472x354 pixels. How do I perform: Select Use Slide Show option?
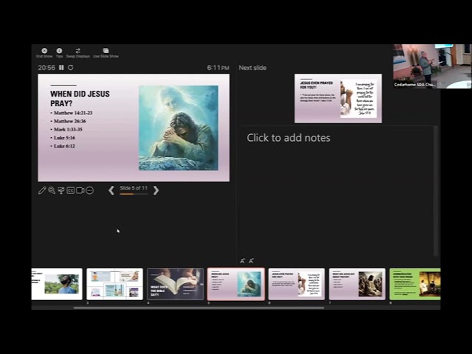(x=105, y=52)
